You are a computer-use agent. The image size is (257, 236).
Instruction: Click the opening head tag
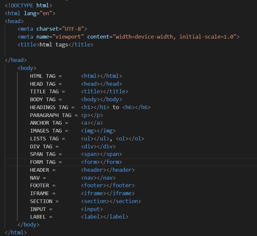tap(14, 21)
